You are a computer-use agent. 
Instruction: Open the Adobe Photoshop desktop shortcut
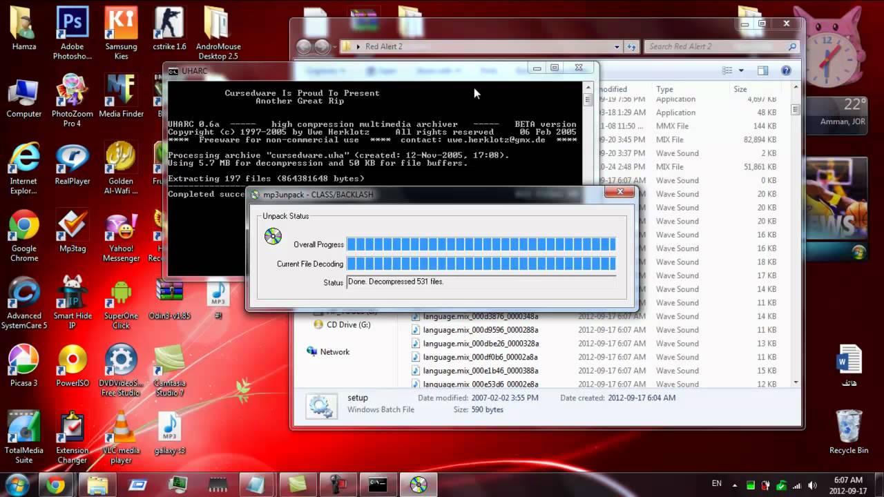pyautogui.click(x=73, y=32)
